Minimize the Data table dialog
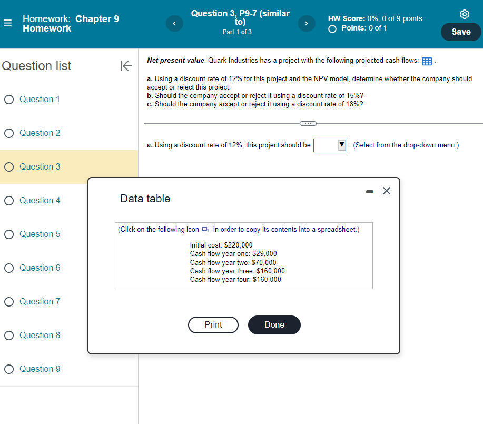This screenshot has width=483, height=424. coord(369,191)
